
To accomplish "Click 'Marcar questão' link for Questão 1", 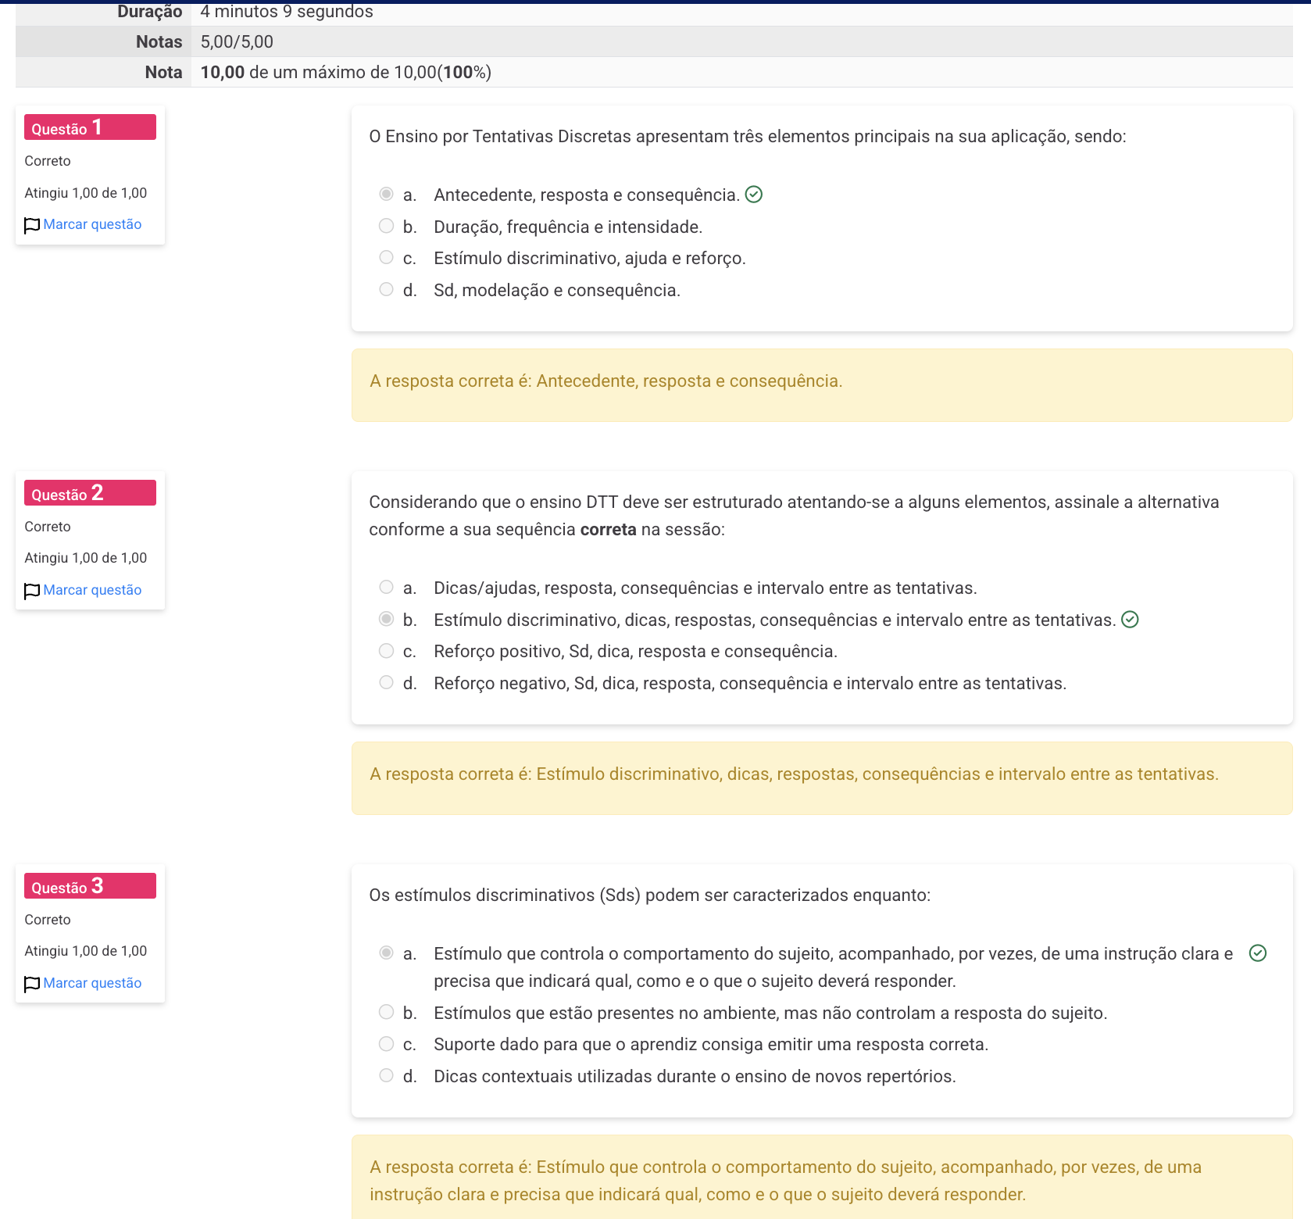I will (x=92, y=224).
